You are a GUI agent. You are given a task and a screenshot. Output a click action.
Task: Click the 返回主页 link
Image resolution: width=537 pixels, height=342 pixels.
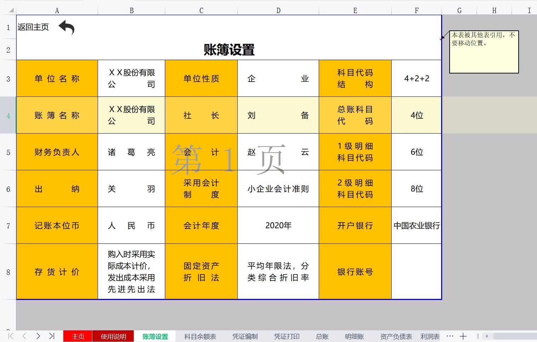tap(33, 26)
